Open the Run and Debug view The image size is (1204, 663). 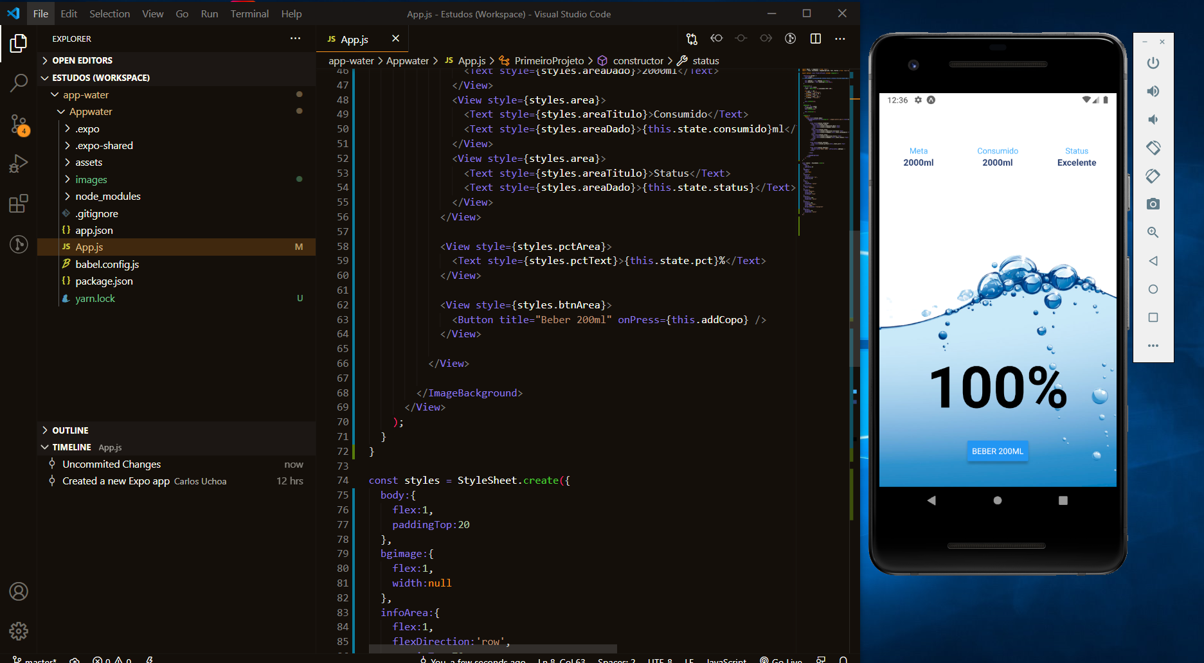point(19,164)
